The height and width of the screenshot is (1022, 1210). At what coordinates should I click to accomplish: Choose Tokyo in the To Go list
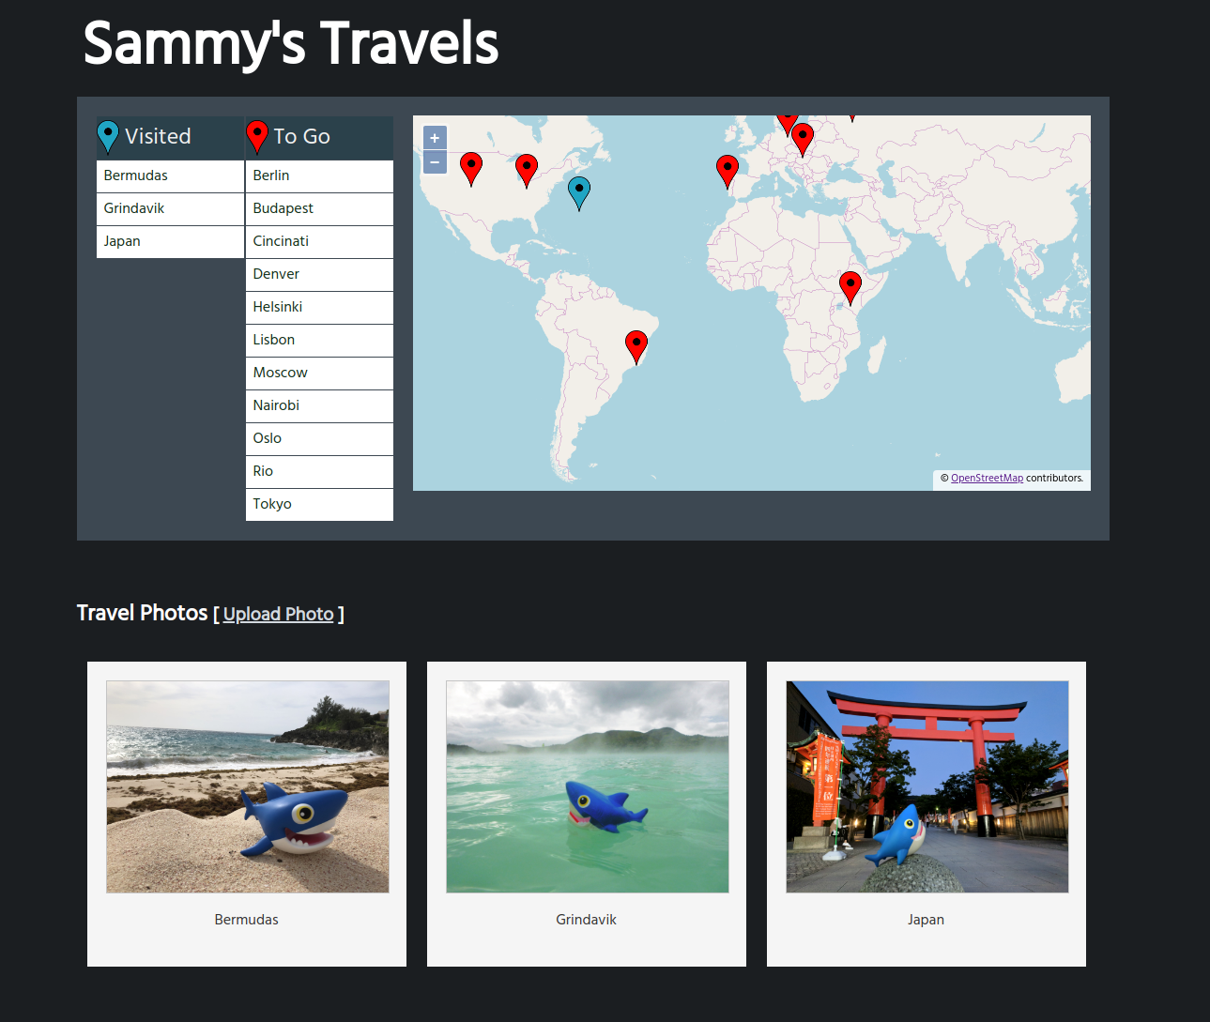pyautogui.click(x=319, y=505)
